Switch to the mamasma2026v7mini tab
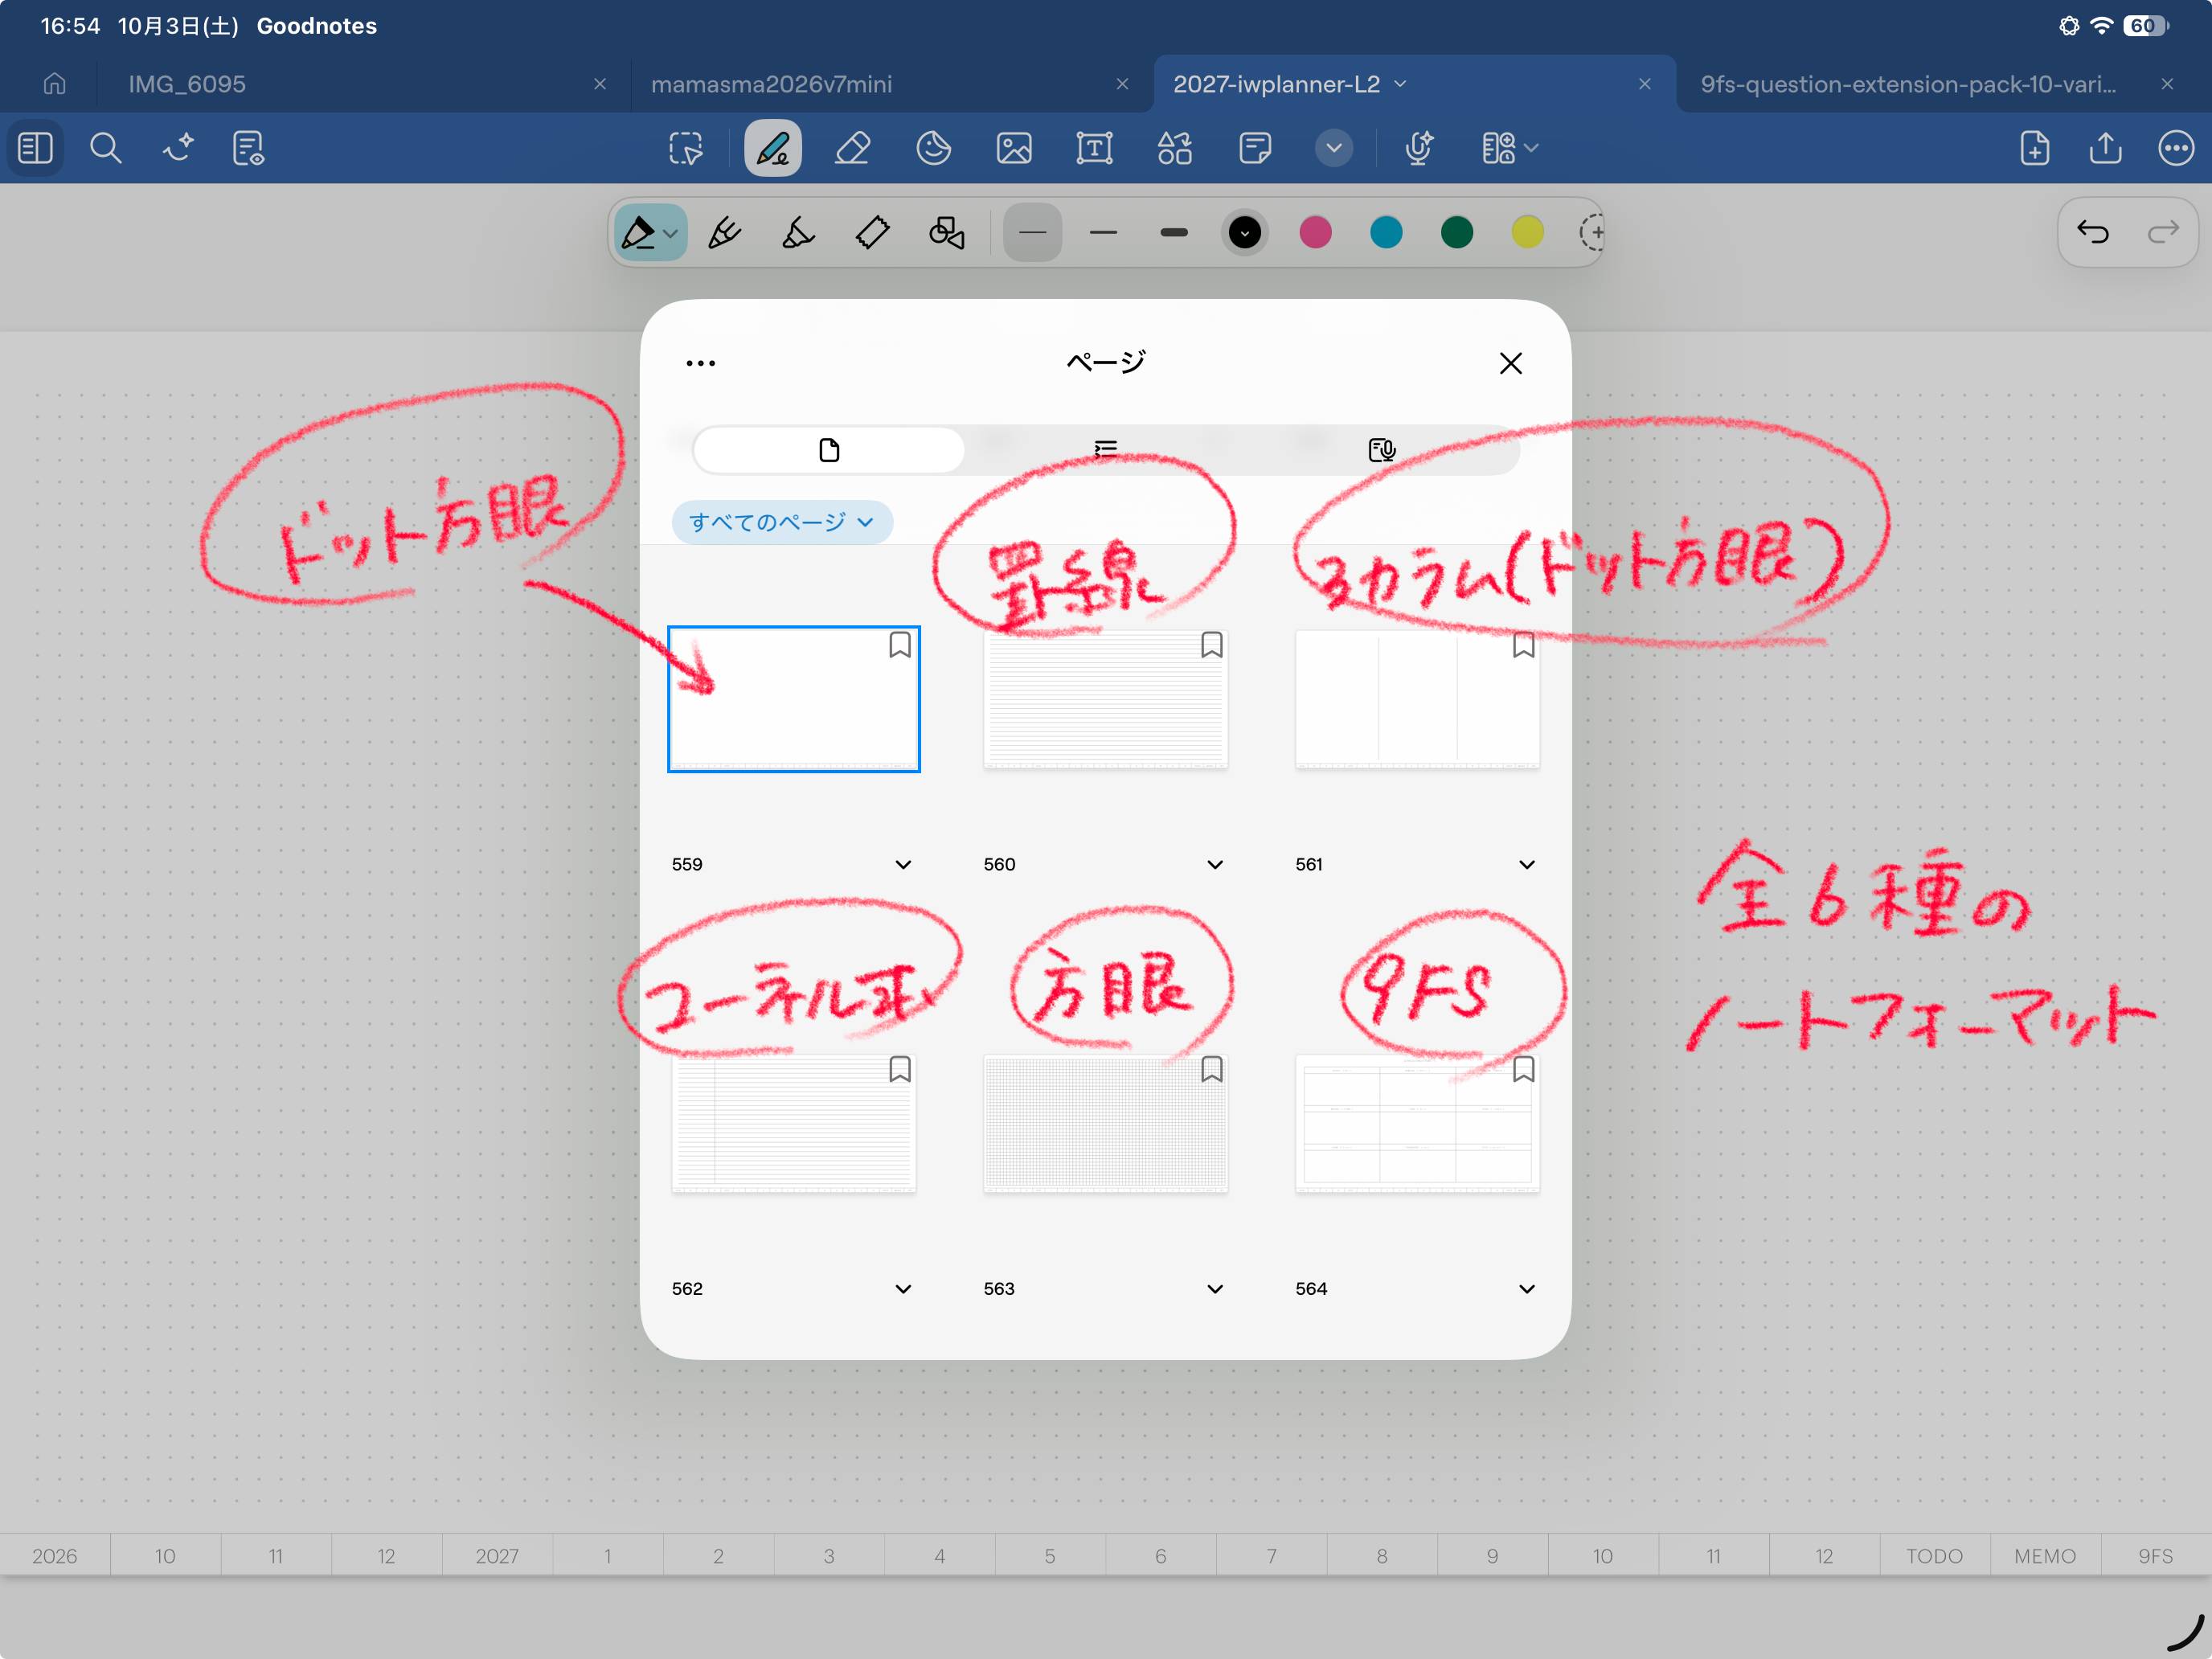This screenshot has width=2212, height=1659. pyautogui.click(x=771, y=84)
